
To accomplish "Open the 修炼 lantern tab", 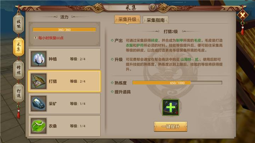I will point(18,70).
